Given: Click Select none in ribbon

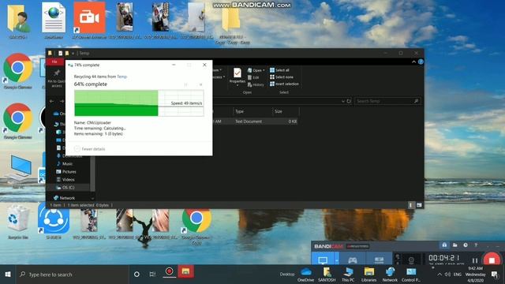Looking at the screenshot, I should (282, 77).
